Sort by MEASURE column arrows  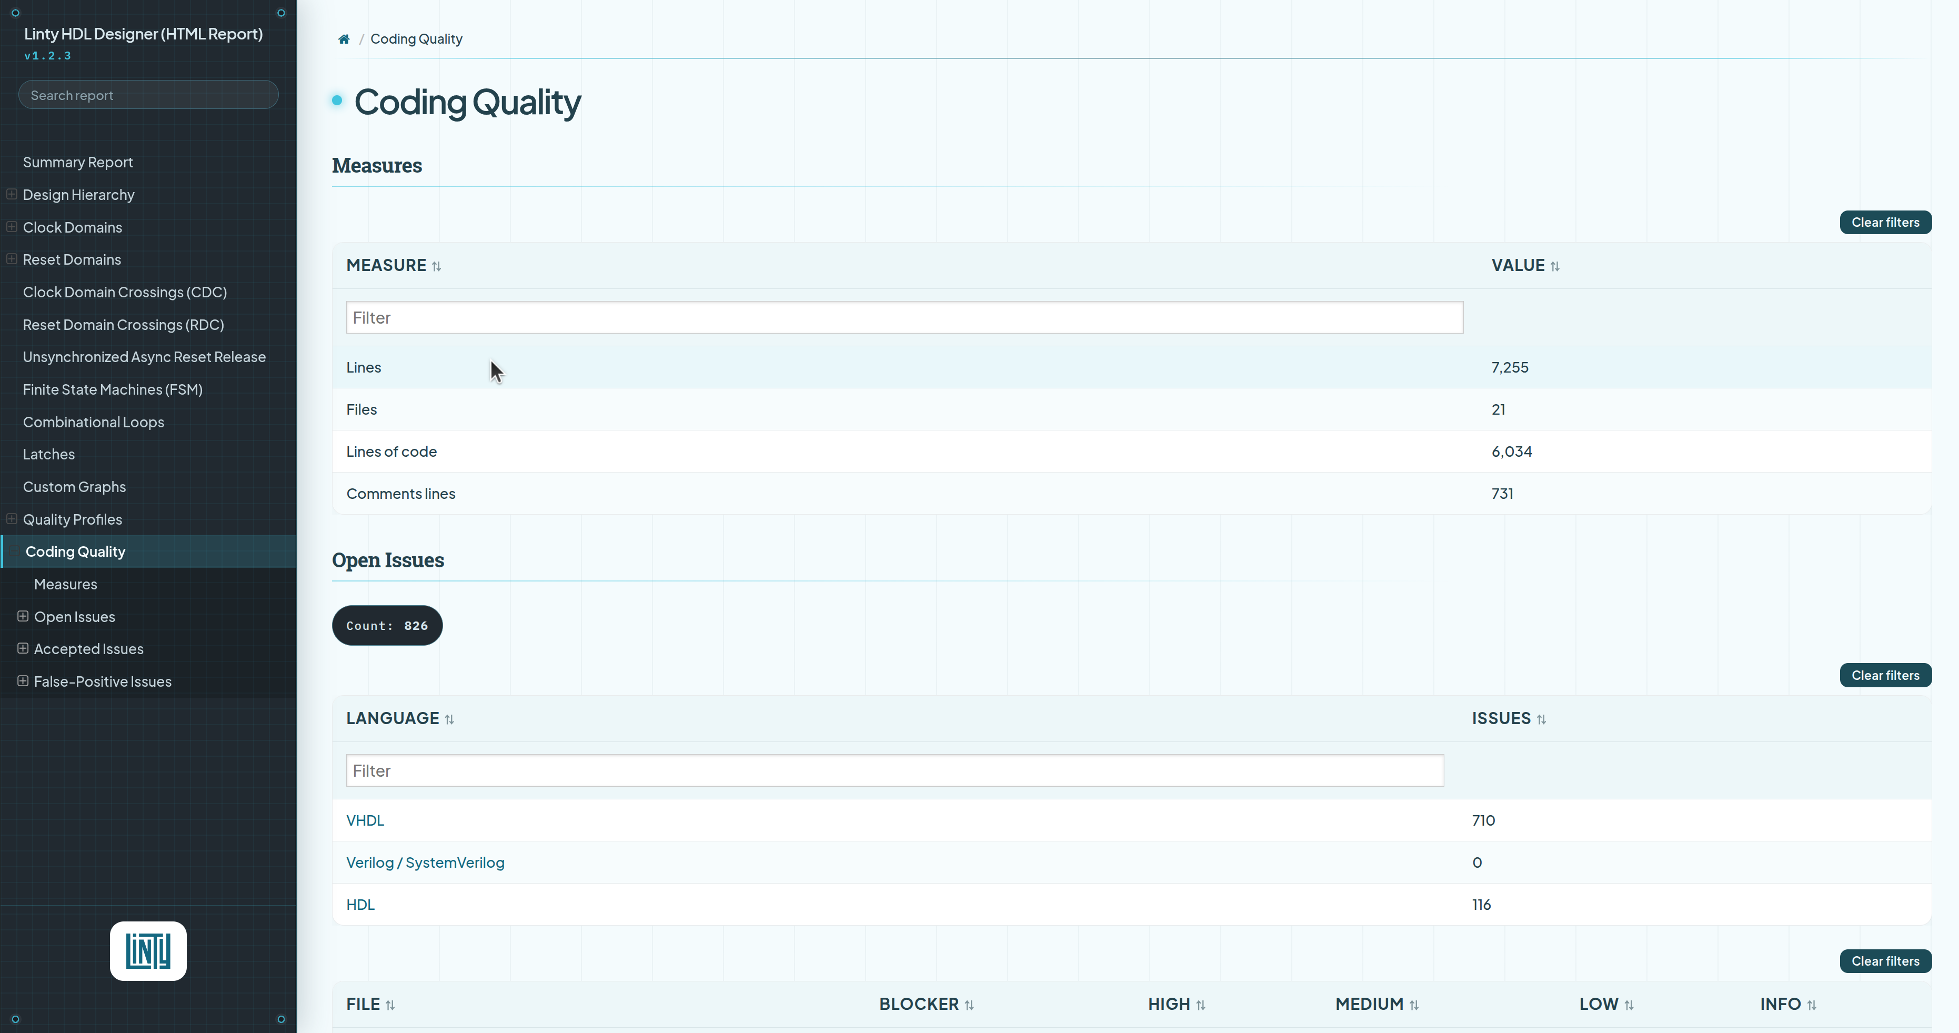437,266
